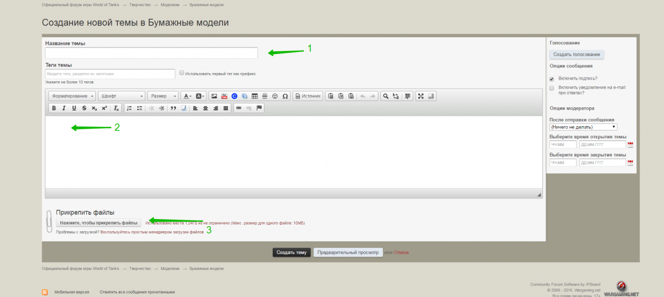The image size is (664, 297).
Task: Click topic close date ДД.ММ.ГГГГ field
Action: (x=602, y=163)
